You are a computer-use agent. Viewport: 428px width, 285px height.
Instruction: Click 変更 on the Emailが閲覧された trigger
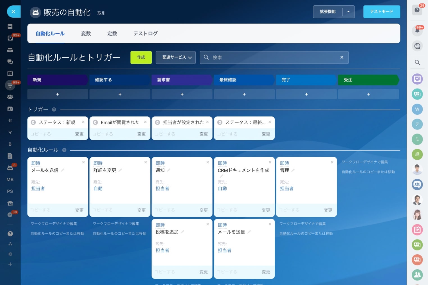click(142, 134)
